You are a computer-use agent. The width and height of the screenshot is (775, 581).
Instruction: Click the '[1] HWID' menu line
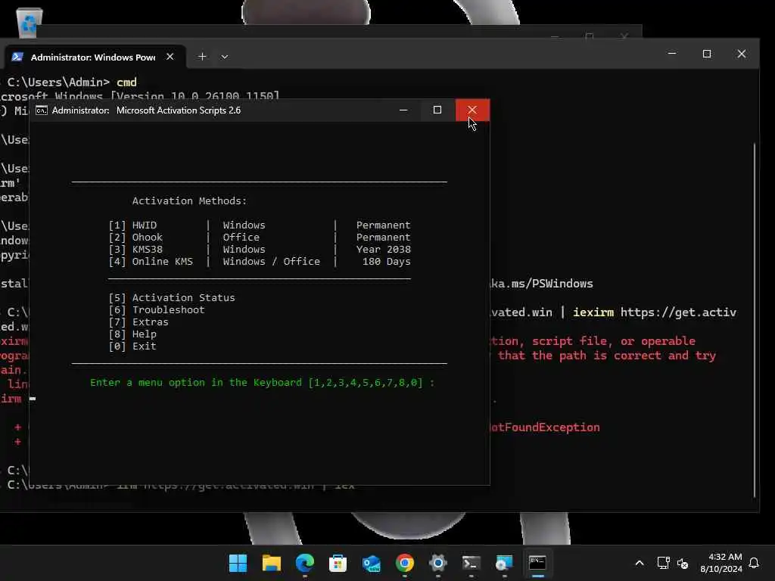[x=260, y=225]
